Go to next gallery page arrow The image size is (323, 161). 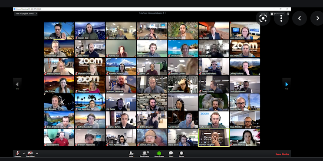click(x=287, y=84)
